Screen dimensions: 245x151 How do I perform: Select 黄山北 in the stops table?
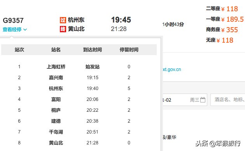[56, 143]
